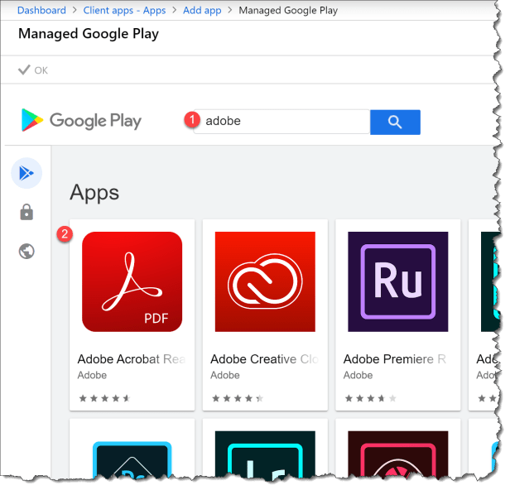Click the Acrobat Reader star rating
Viewport: 510px width, 490px height.
(x=104, y=398)
